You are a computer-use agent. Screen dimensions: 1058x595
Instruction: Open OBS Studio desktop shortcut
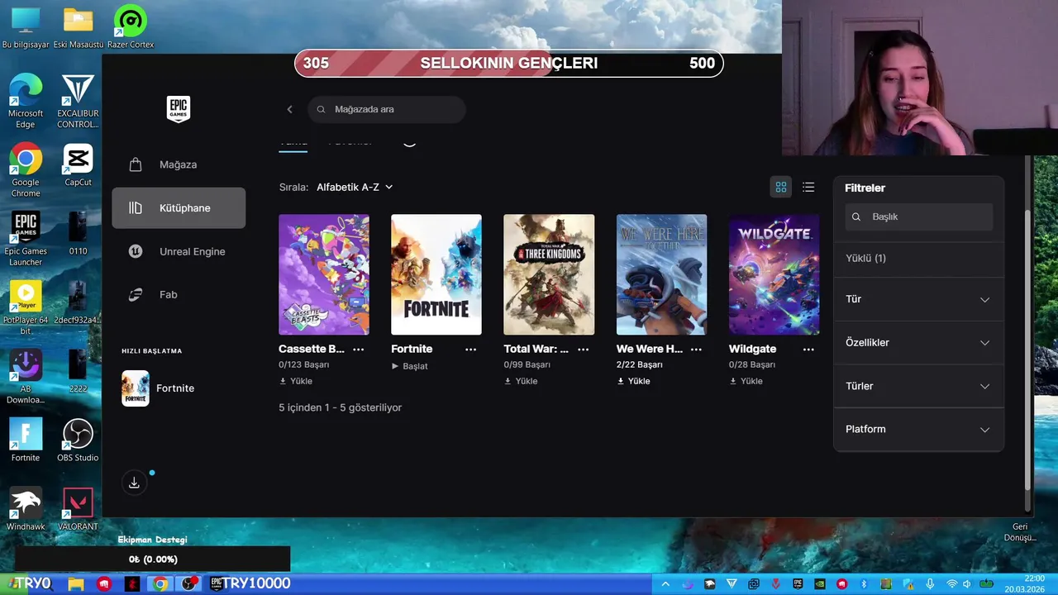pos(78,440)
